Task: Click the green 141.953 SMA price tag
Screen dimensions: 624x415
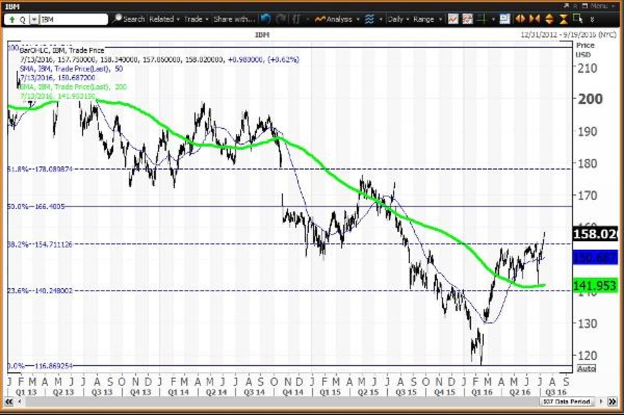Action: click(x=595, y=285)
